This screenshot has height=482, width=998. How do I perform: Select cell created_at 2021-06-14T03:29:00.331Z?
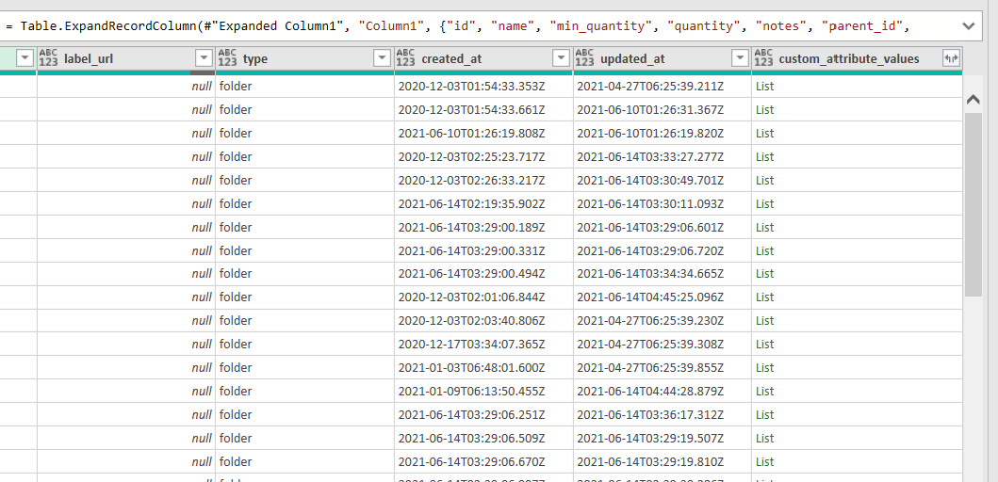pyautogui.click(x=483, y=250)
